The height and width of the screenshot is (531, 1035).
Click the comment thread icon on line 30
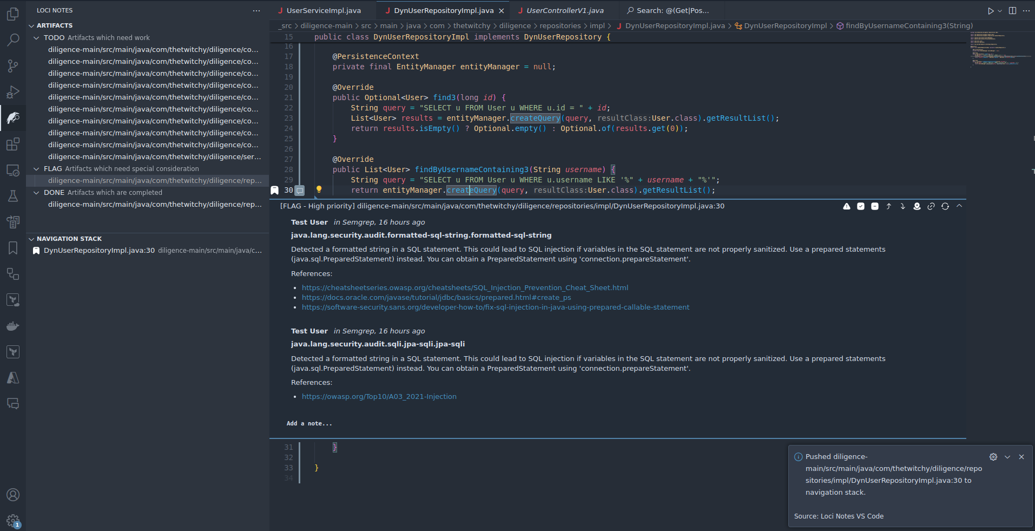[x=300, y=191]
